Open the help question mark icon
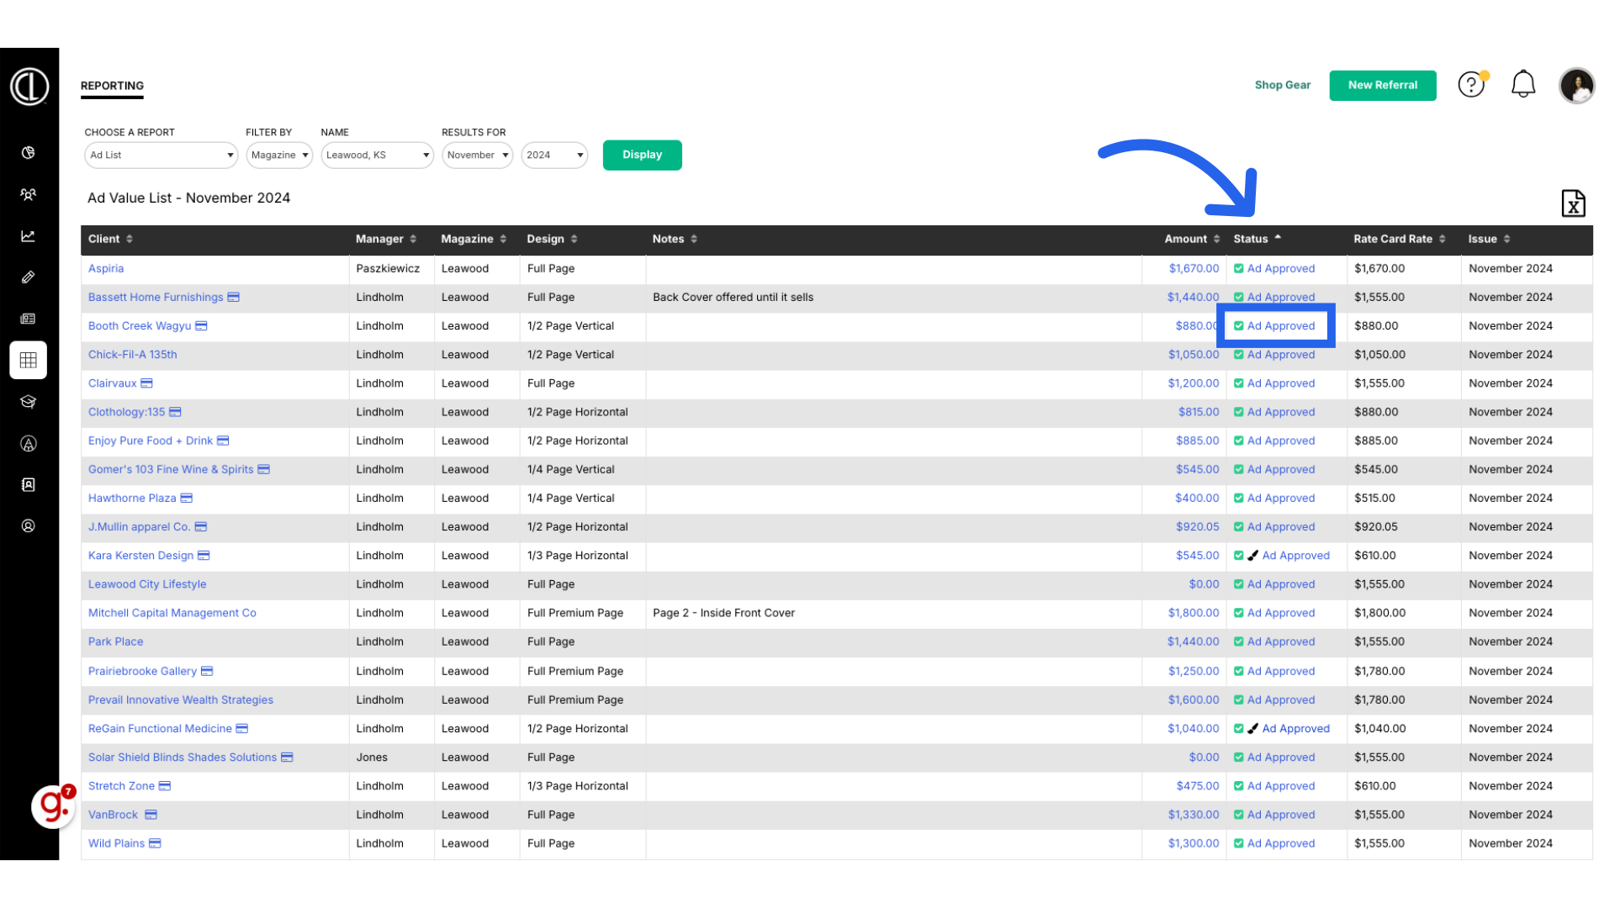 coord(1471,85)
